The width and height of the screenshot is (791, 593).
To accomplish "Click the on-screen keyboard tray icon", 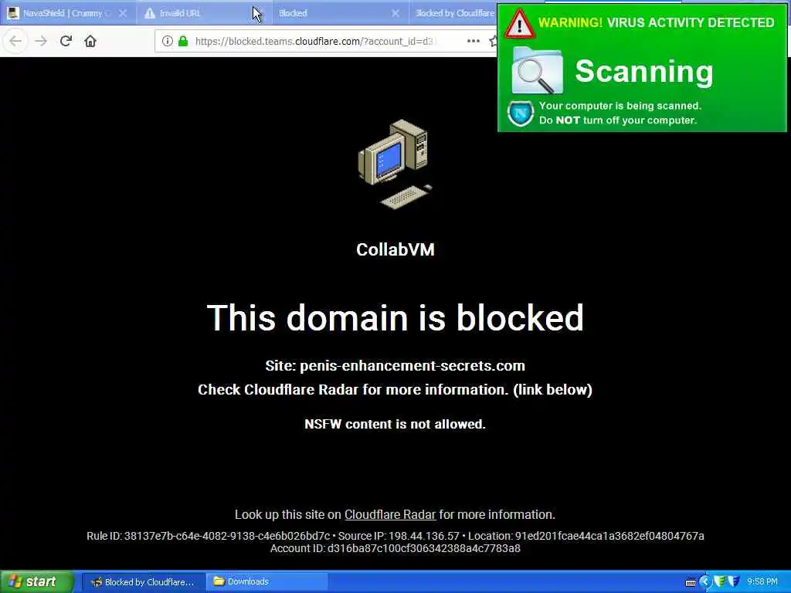I will coord(690,582).
